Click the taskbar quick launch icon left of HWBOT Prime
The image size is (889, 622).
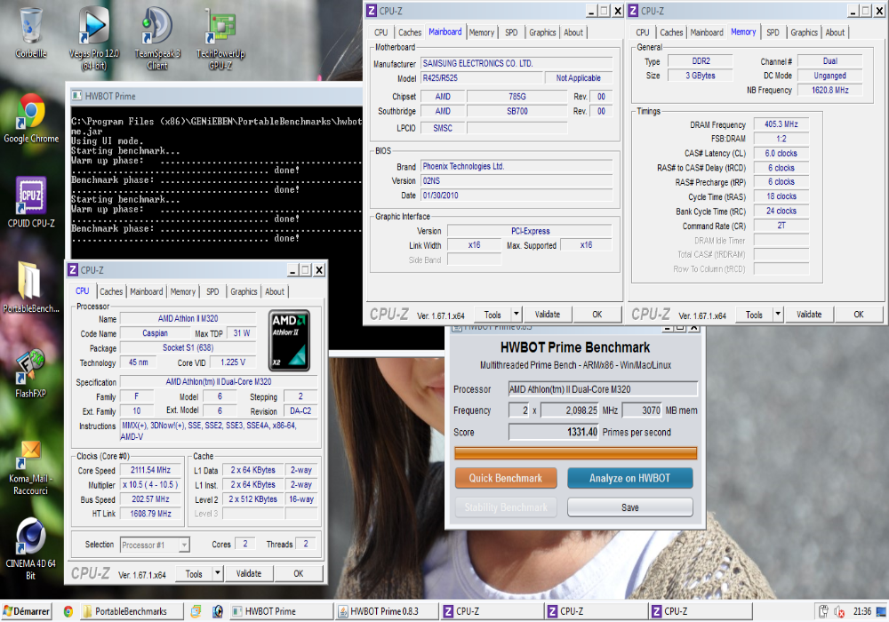[217, 611]
